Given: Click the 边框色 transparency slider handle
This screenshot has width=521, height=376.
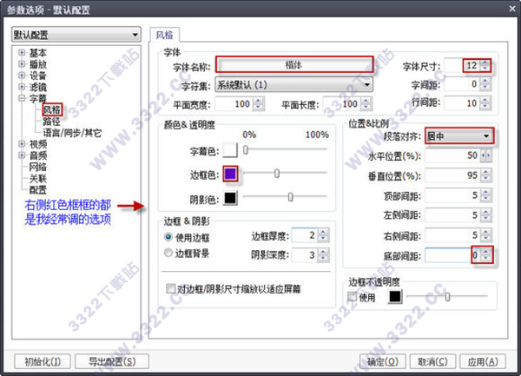Looking at the screenshot, I should (277, 173).
